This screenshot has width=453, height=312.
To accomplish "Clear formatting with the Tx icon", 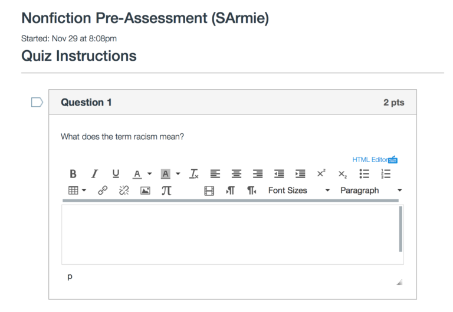I will [194, 174].
